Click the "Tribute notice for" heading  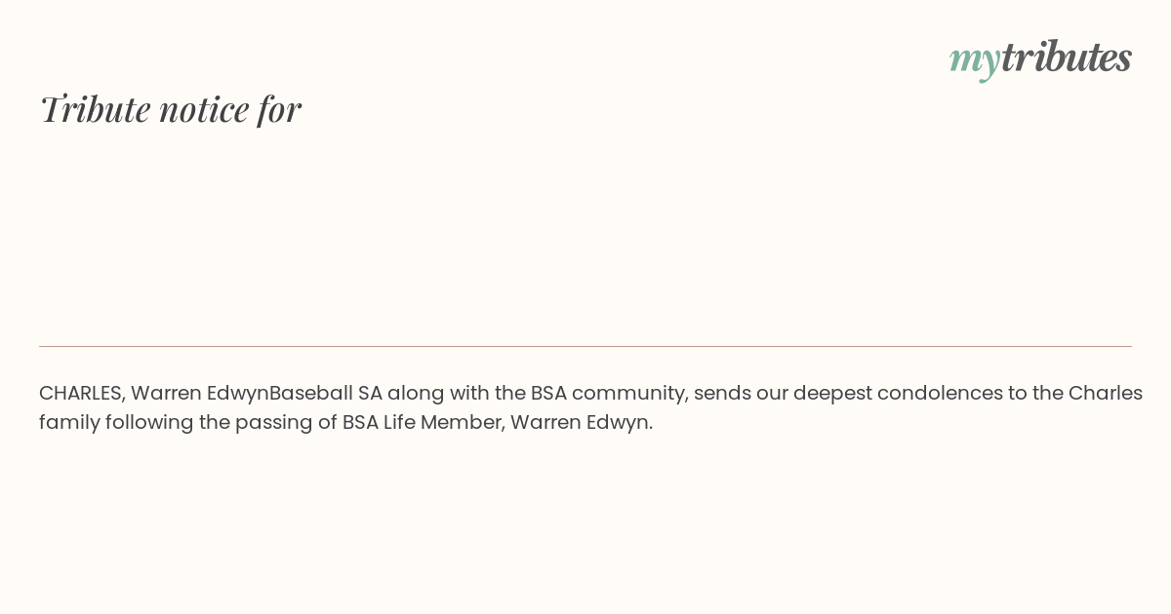click(x=170, y=108)
